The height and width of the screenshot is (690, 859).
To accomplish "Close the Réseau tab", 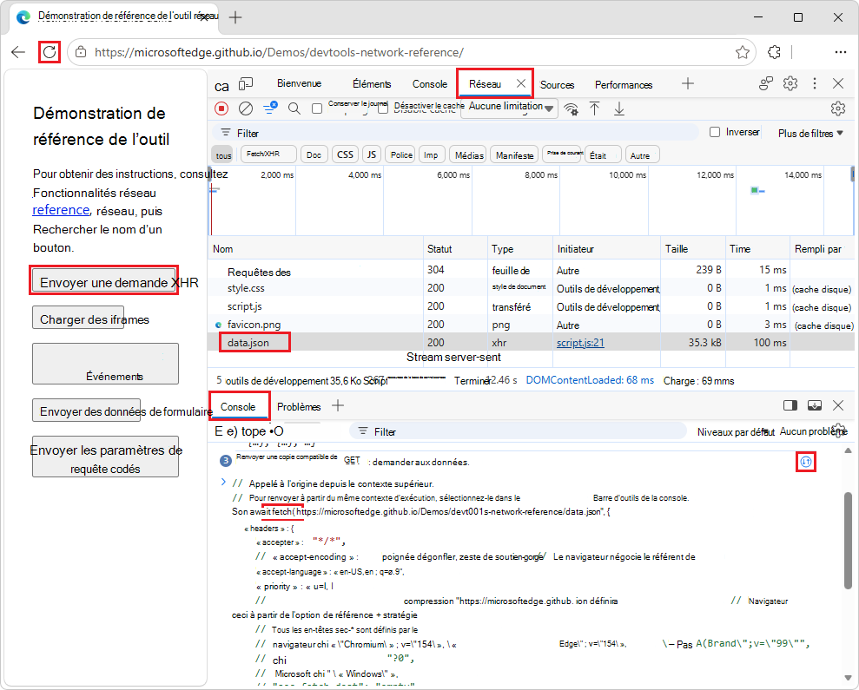I will click(x=521, y=83).
